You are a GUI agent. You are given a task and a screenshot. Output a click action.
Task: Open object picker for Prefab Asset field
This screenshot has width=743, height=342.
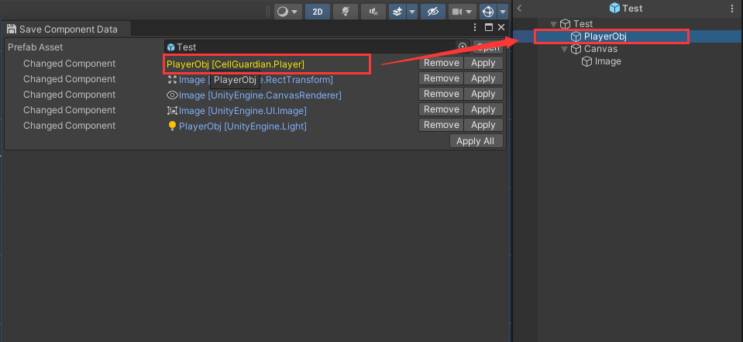(463, 47)
